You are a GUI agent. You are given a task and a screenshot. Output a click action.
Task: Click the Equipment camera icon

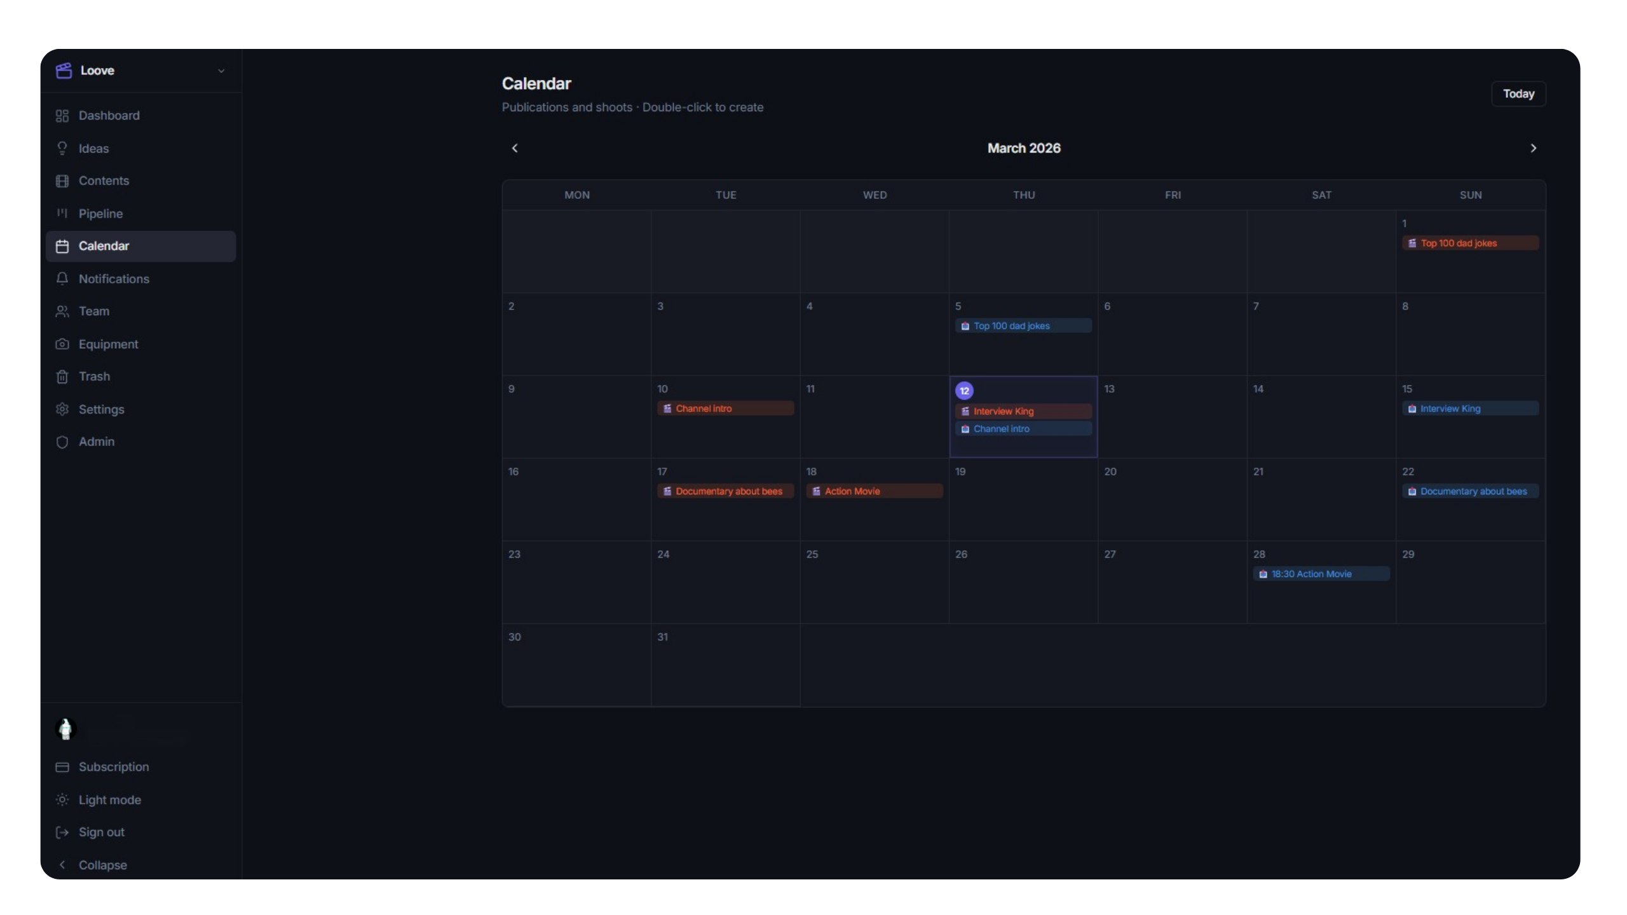(62, 344)
